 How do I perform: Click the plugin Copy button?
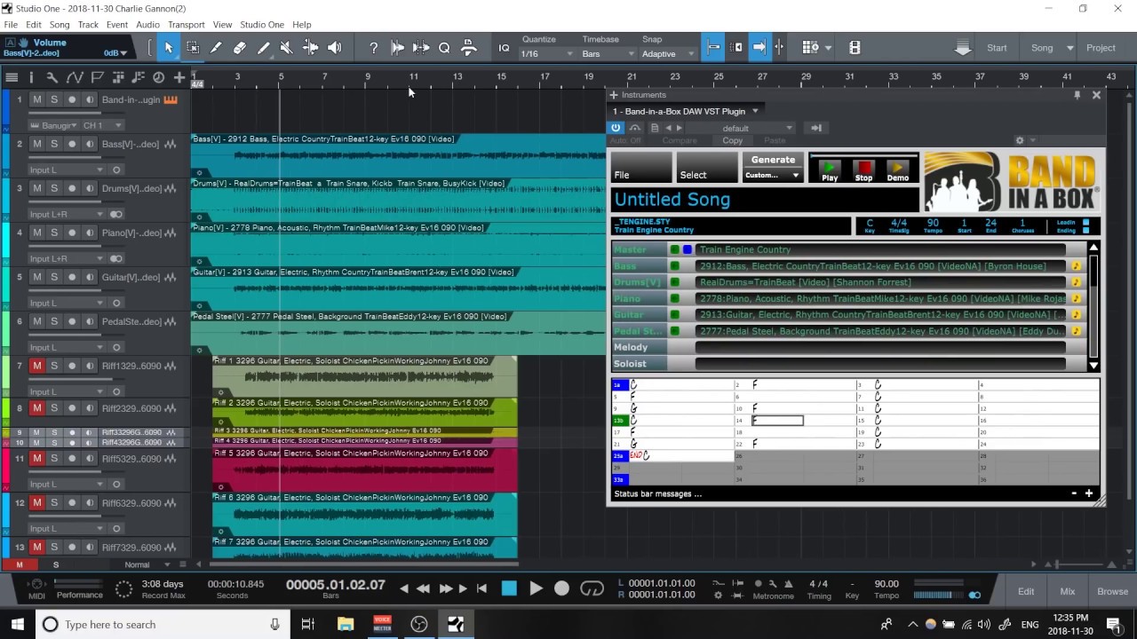(x=733, y=140)
